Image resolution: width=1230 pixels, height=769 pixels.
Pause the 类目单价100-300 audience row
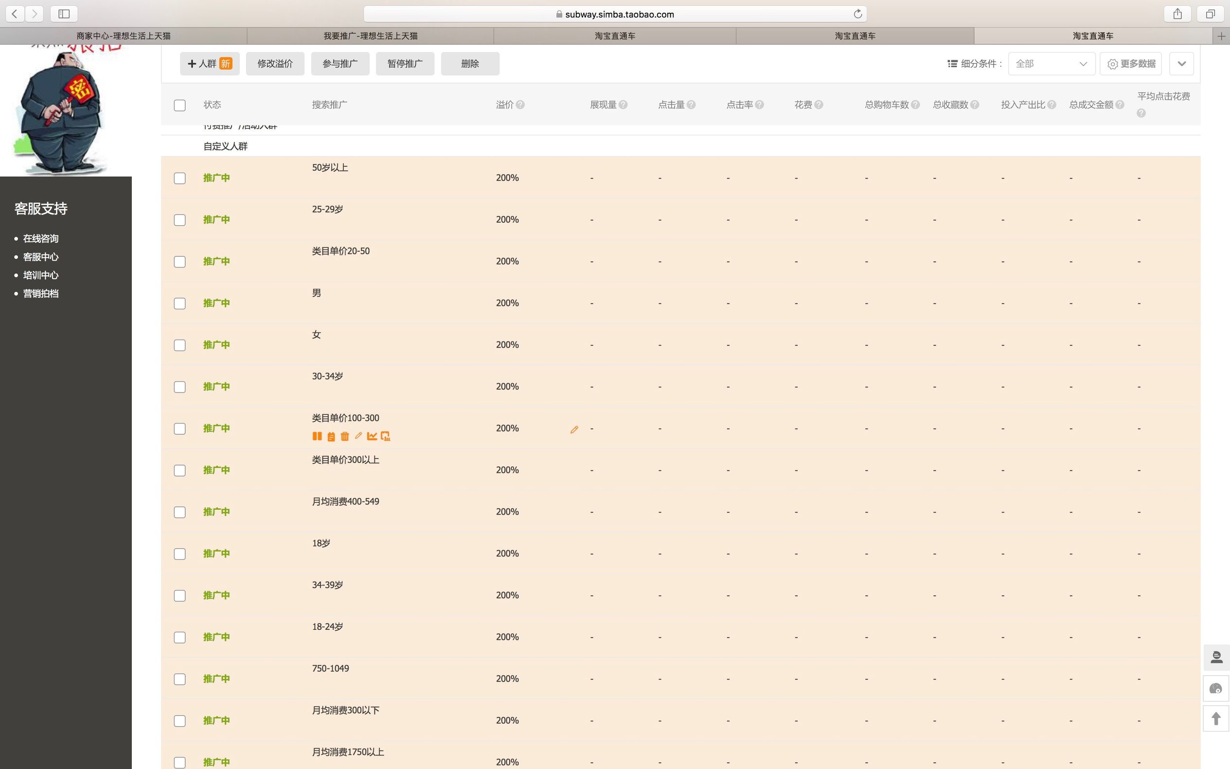tap(317, 436)
